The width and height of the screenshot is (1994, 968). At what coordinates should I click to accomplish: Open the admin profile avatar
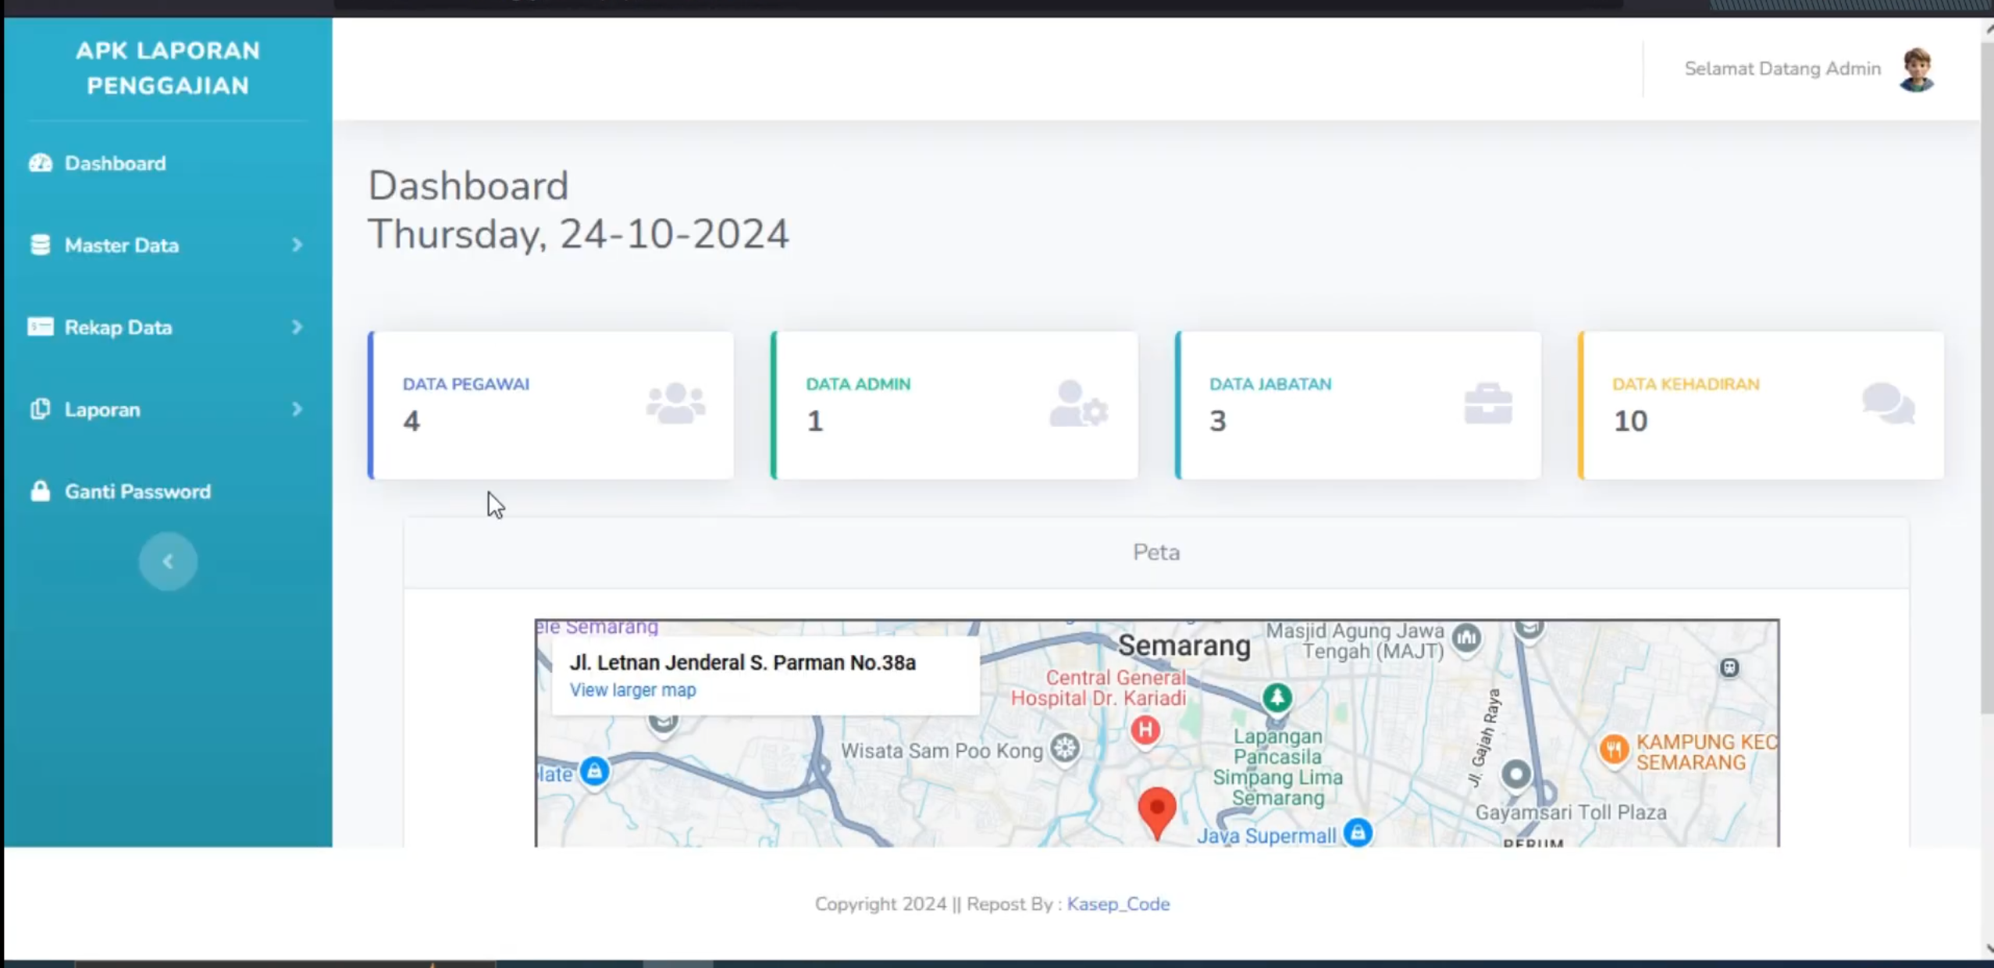1917,69
